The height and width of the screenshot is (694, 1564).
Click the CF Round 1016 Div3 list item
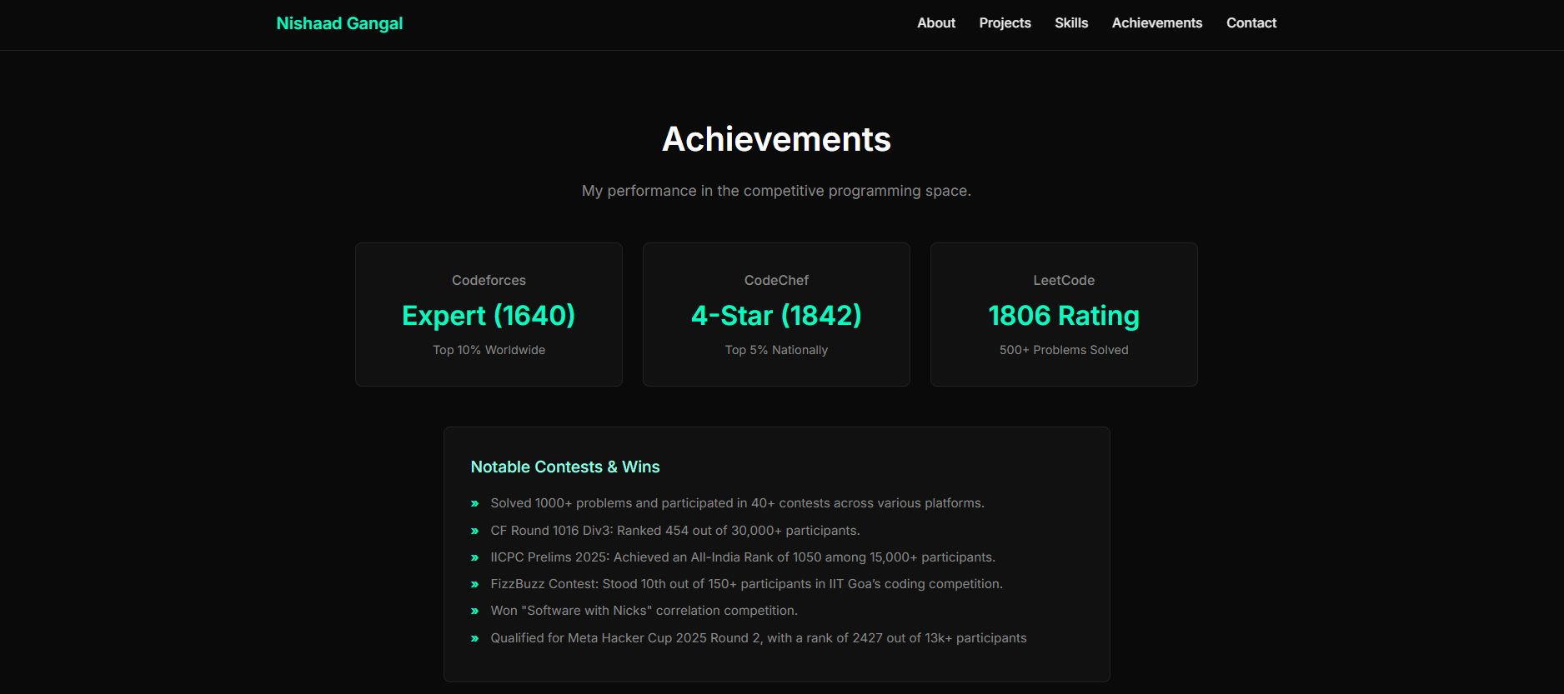pyautogui.click(x=675, y=531)
